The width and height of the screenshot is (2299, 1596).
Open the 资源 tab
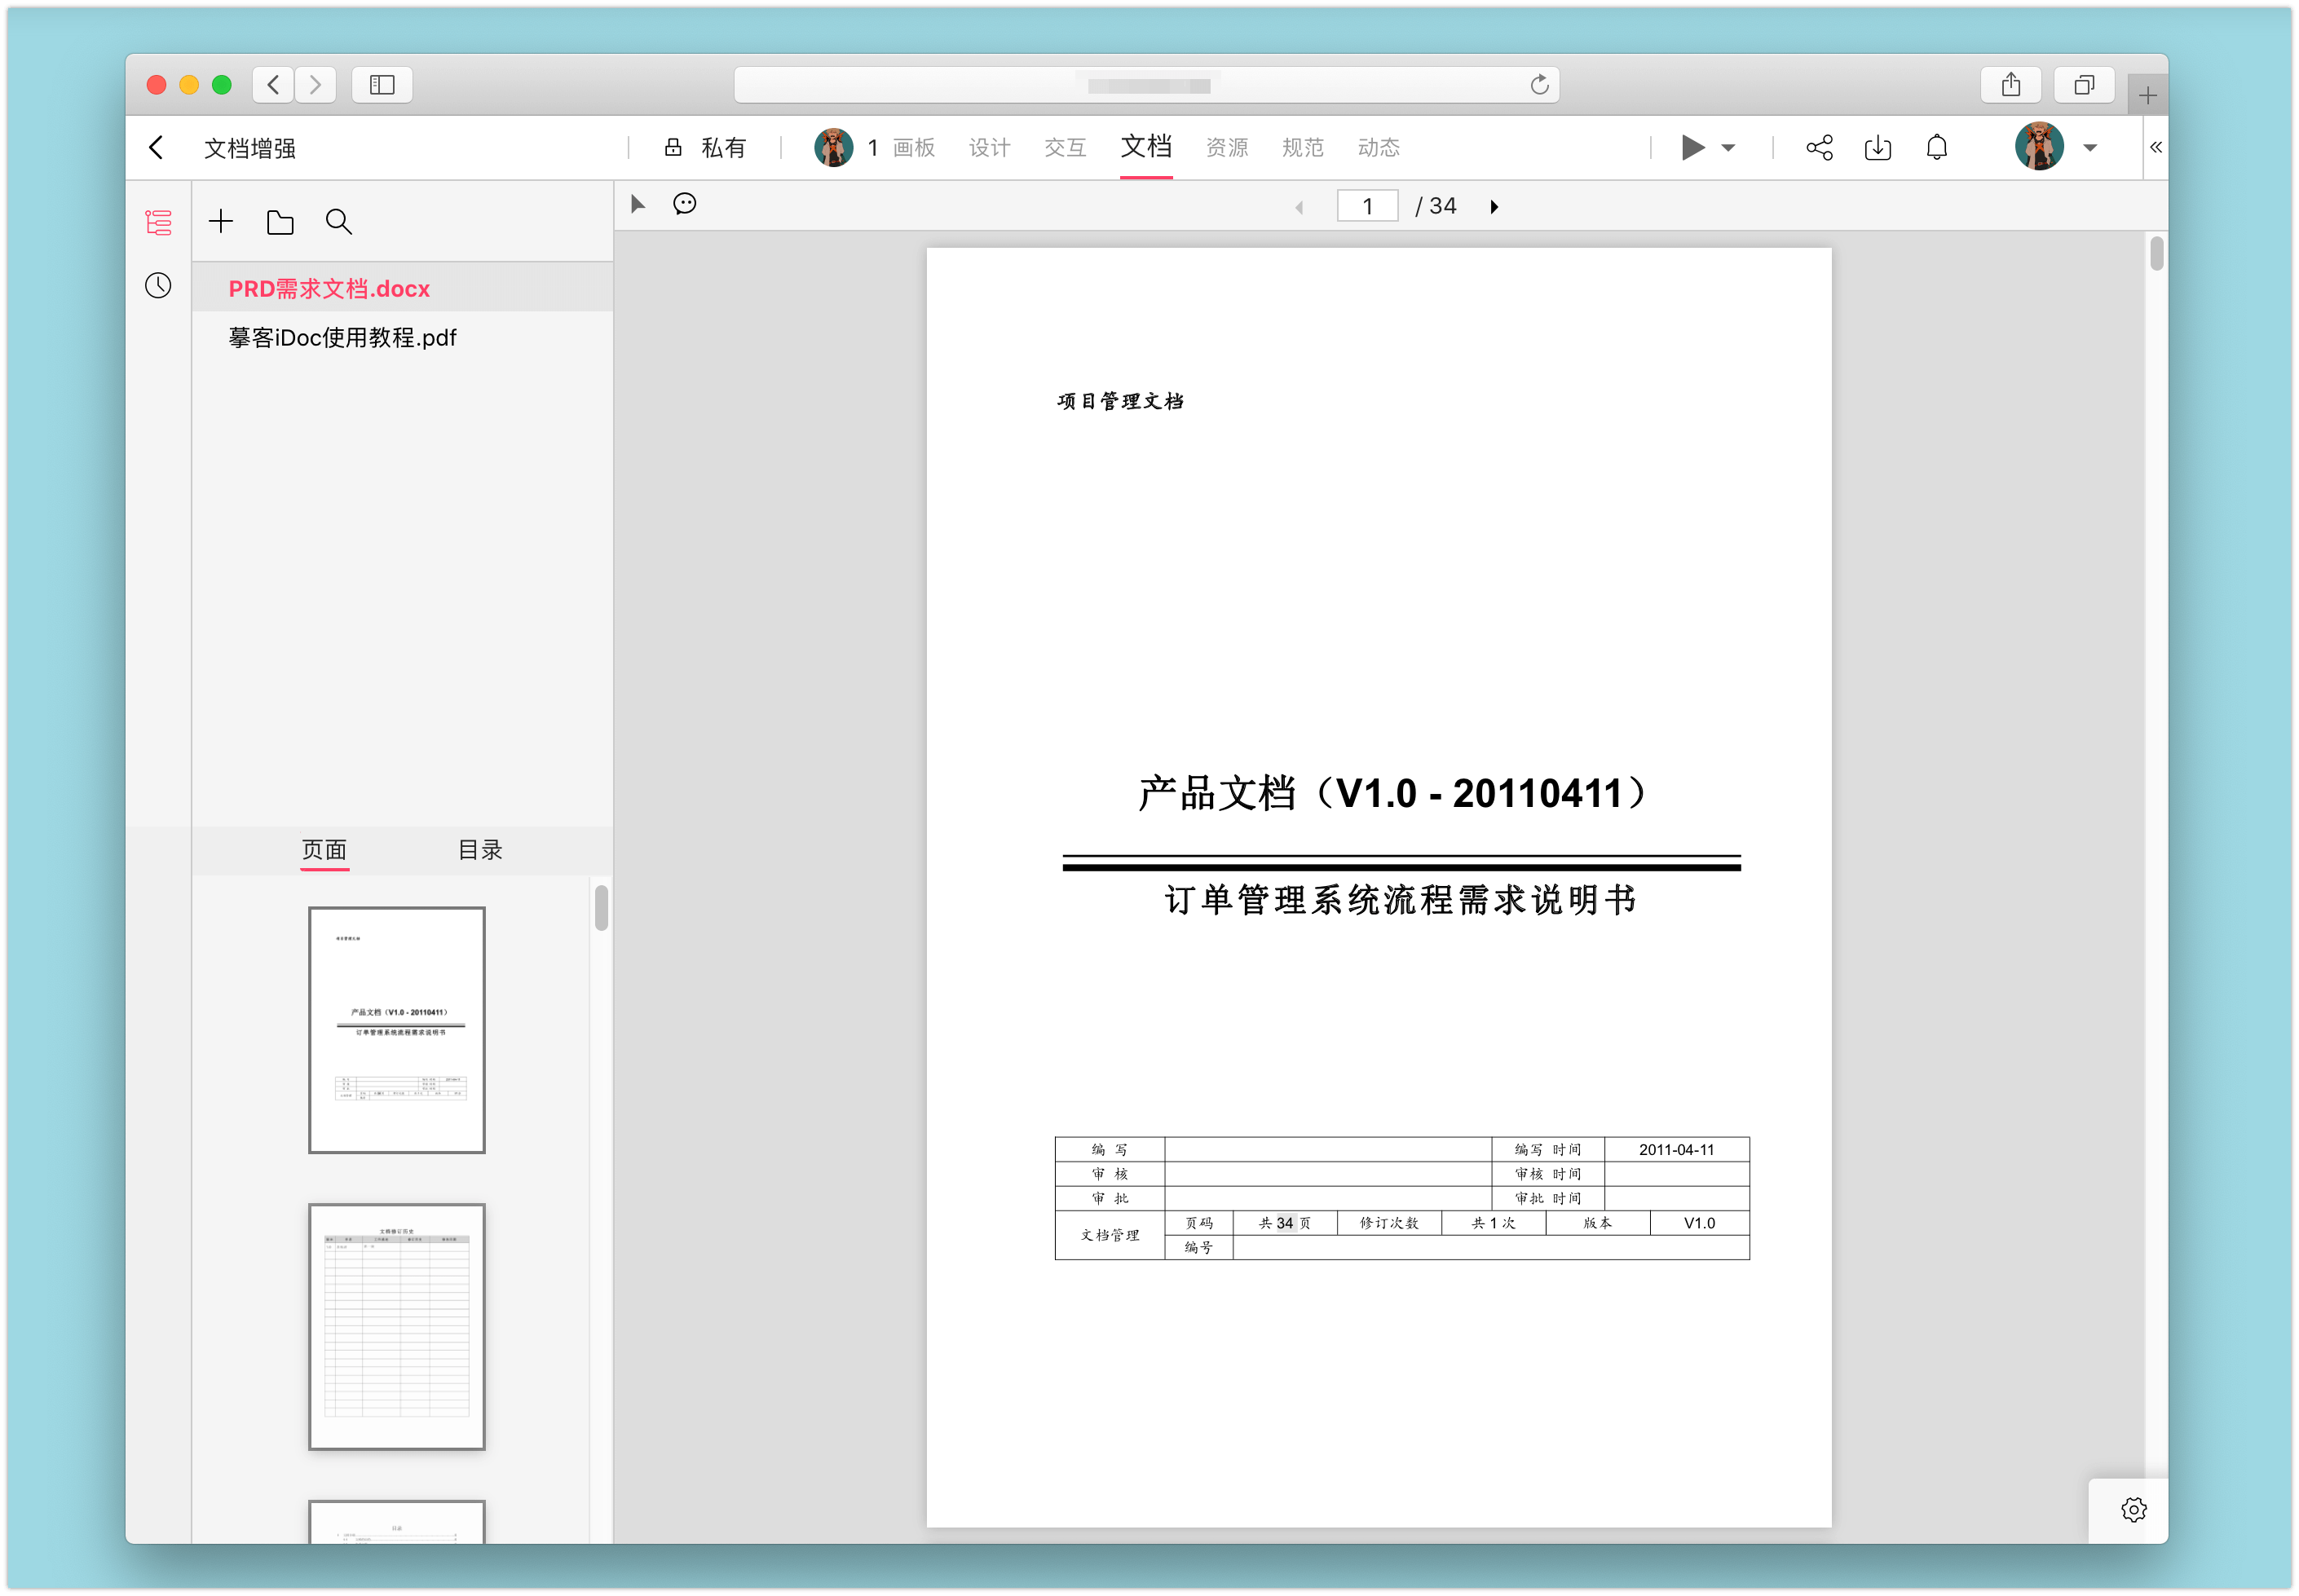coord(1227,148)
